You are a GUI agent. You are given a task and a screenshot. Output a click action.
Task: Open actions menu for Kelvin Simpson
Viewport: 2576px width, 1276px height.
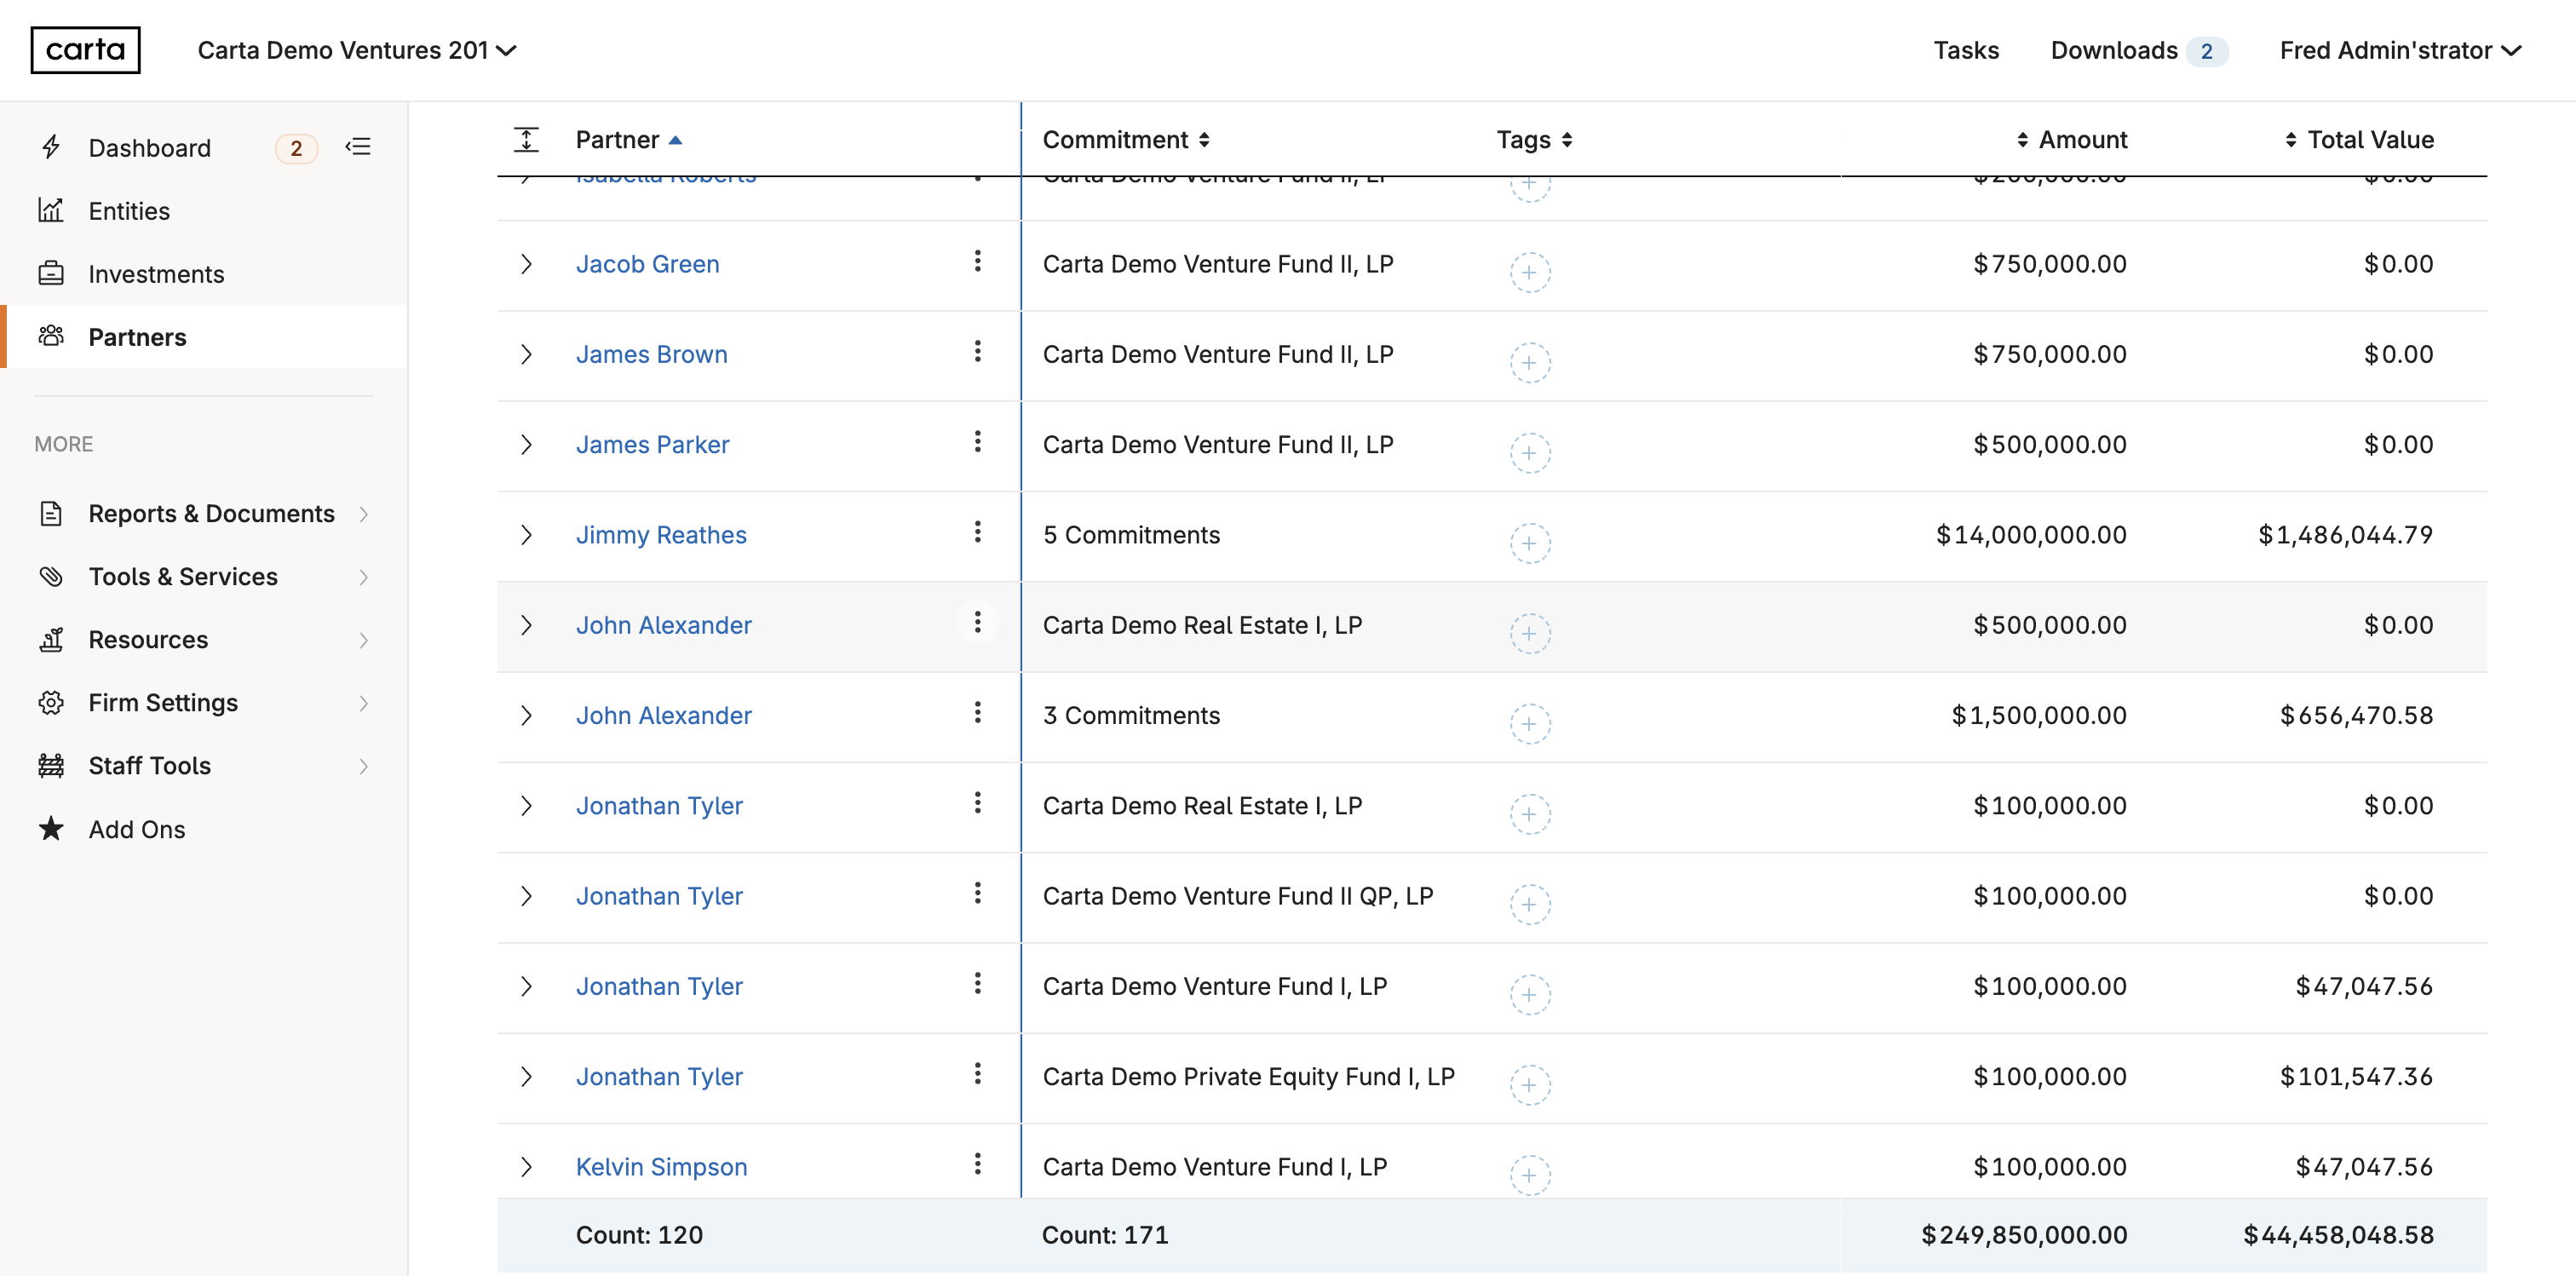click(x=977, y=1163)
